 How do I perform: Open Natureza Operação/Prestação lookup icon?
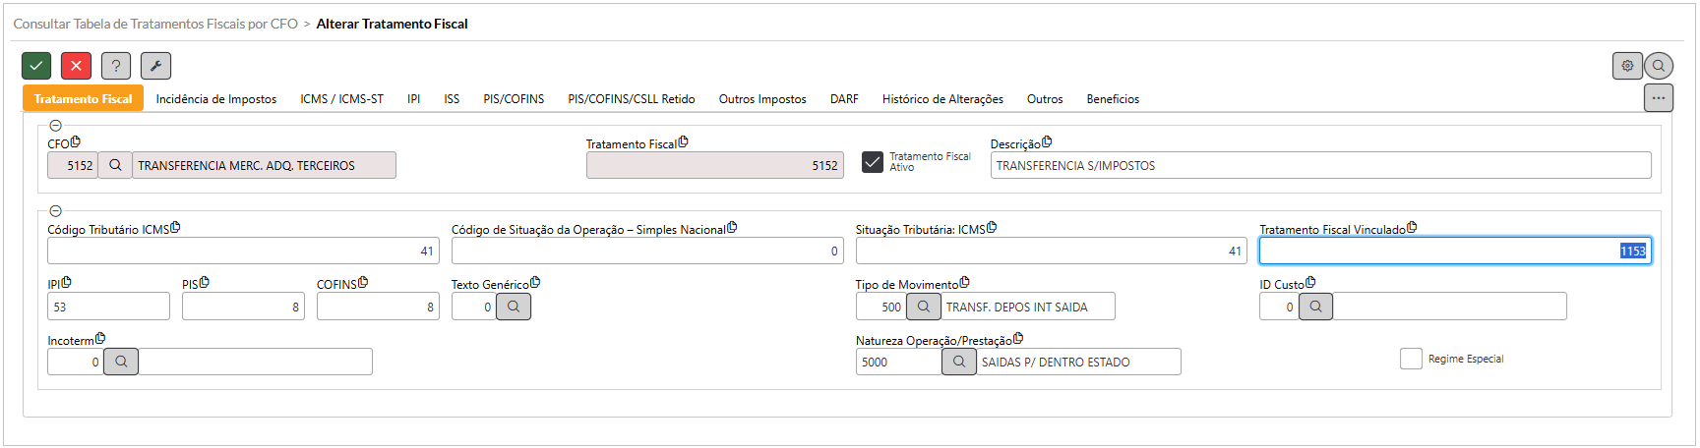tap(958, 362)
